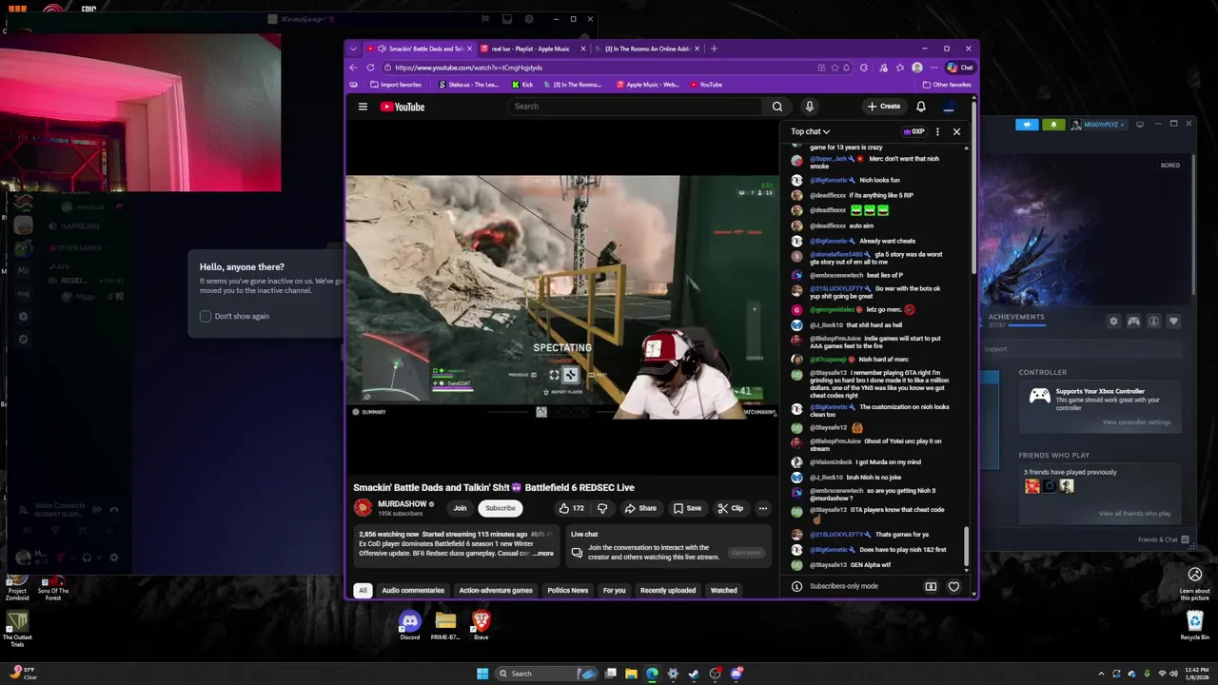Start voice search with the microphone

click(809, 107)
